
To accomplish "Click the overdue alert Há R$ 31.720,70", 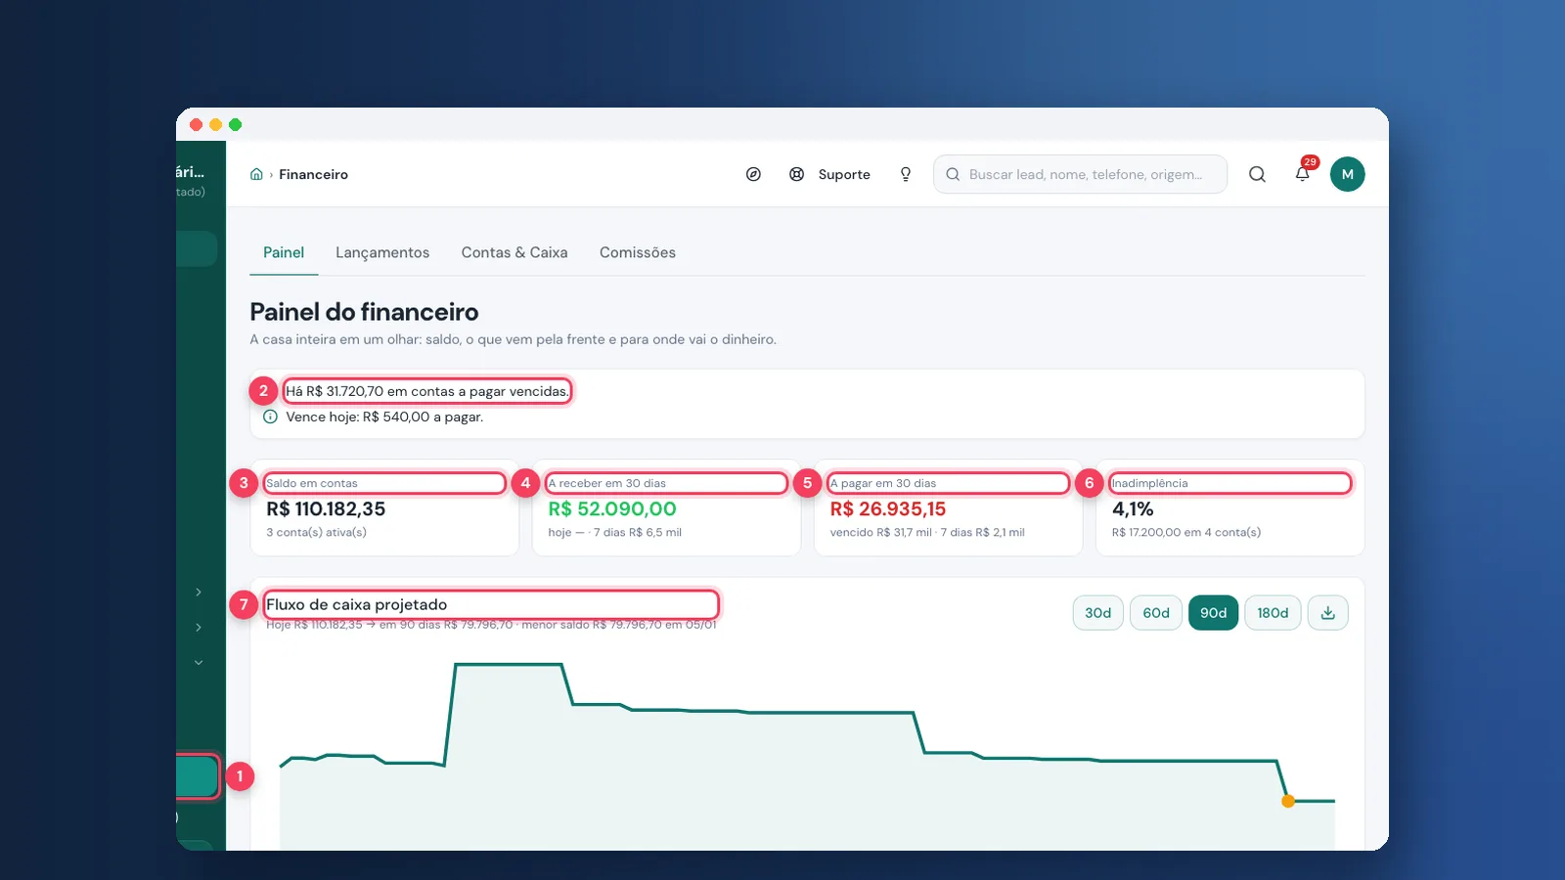I will coord(427,391).
